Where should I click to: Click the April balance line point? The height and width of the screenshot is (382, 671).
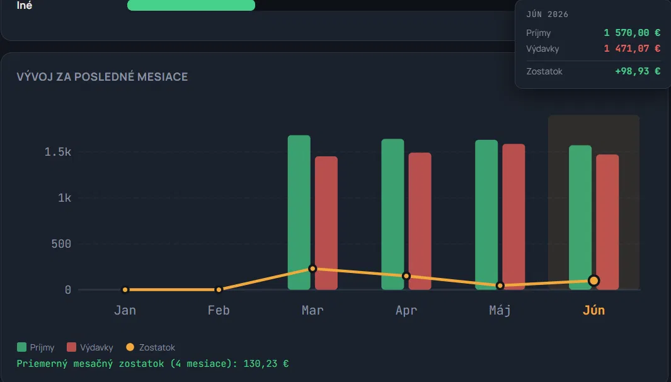(x=406, y=276)
